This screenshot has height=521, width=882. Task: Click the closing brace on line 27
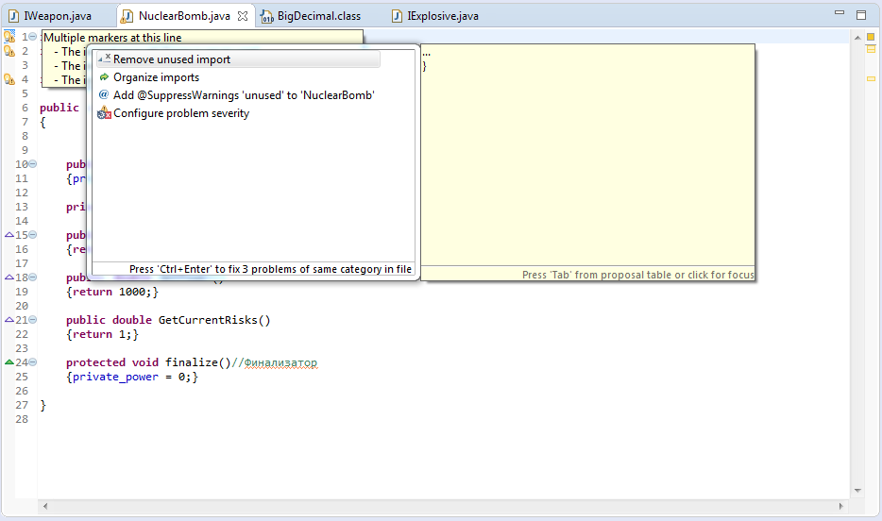[42, 405]
